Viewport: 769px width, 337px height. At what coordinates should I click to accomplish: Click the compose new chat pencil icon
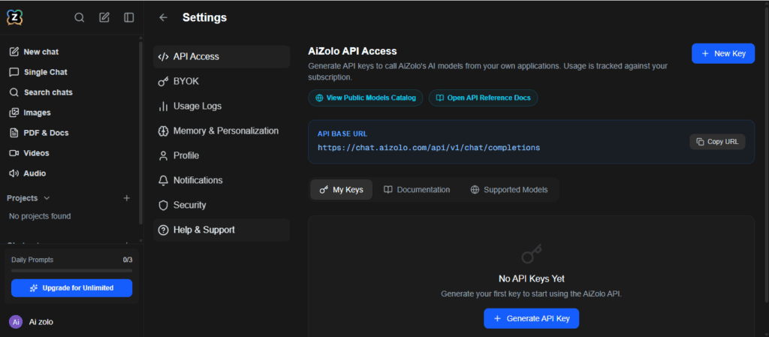(x=104, y=17)
